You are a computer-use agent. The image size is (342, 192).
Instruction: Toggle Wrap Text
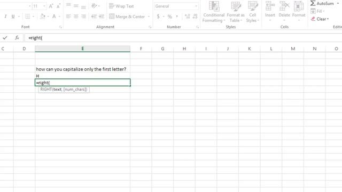[x=121, y=6]
